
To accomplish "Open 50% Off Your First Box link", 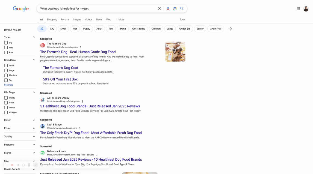I will pos(60,79).
